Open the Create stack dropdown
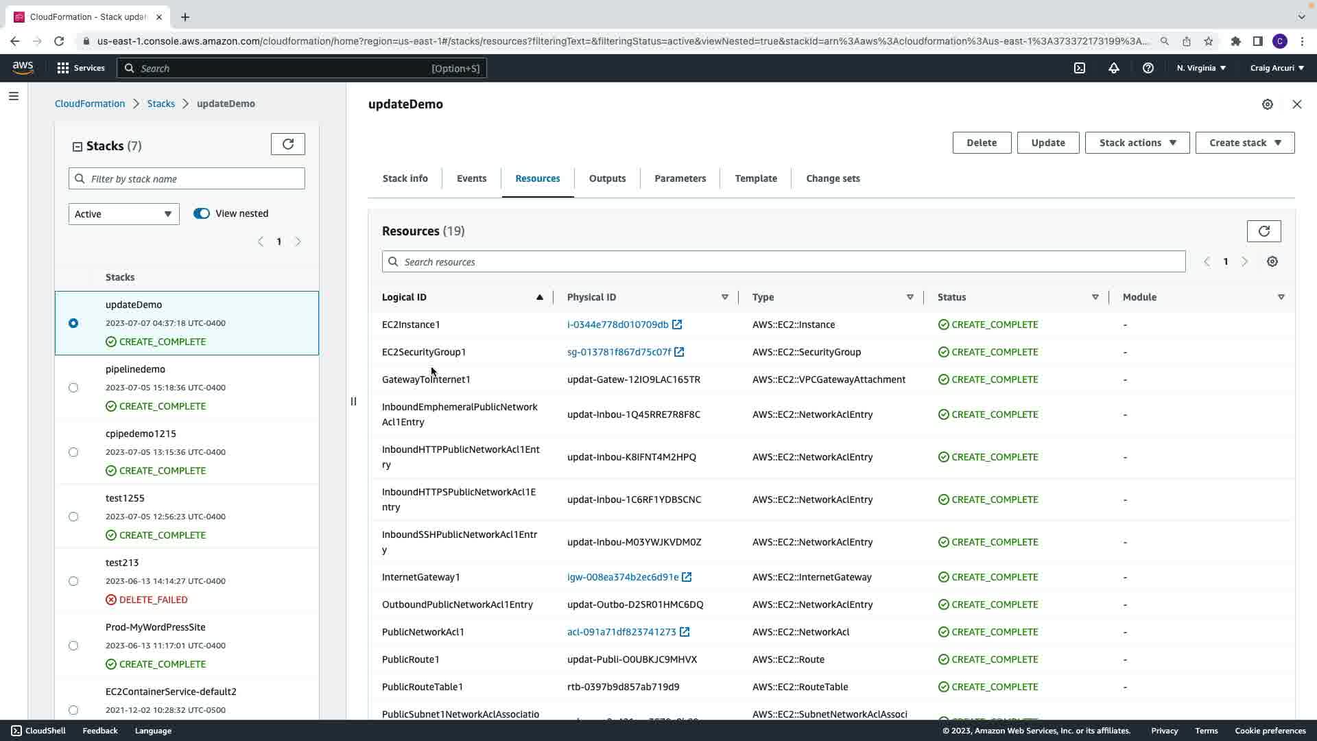Image resolution: width=1317 pixels, height=741 pixels. click(x=1244, y=143)
